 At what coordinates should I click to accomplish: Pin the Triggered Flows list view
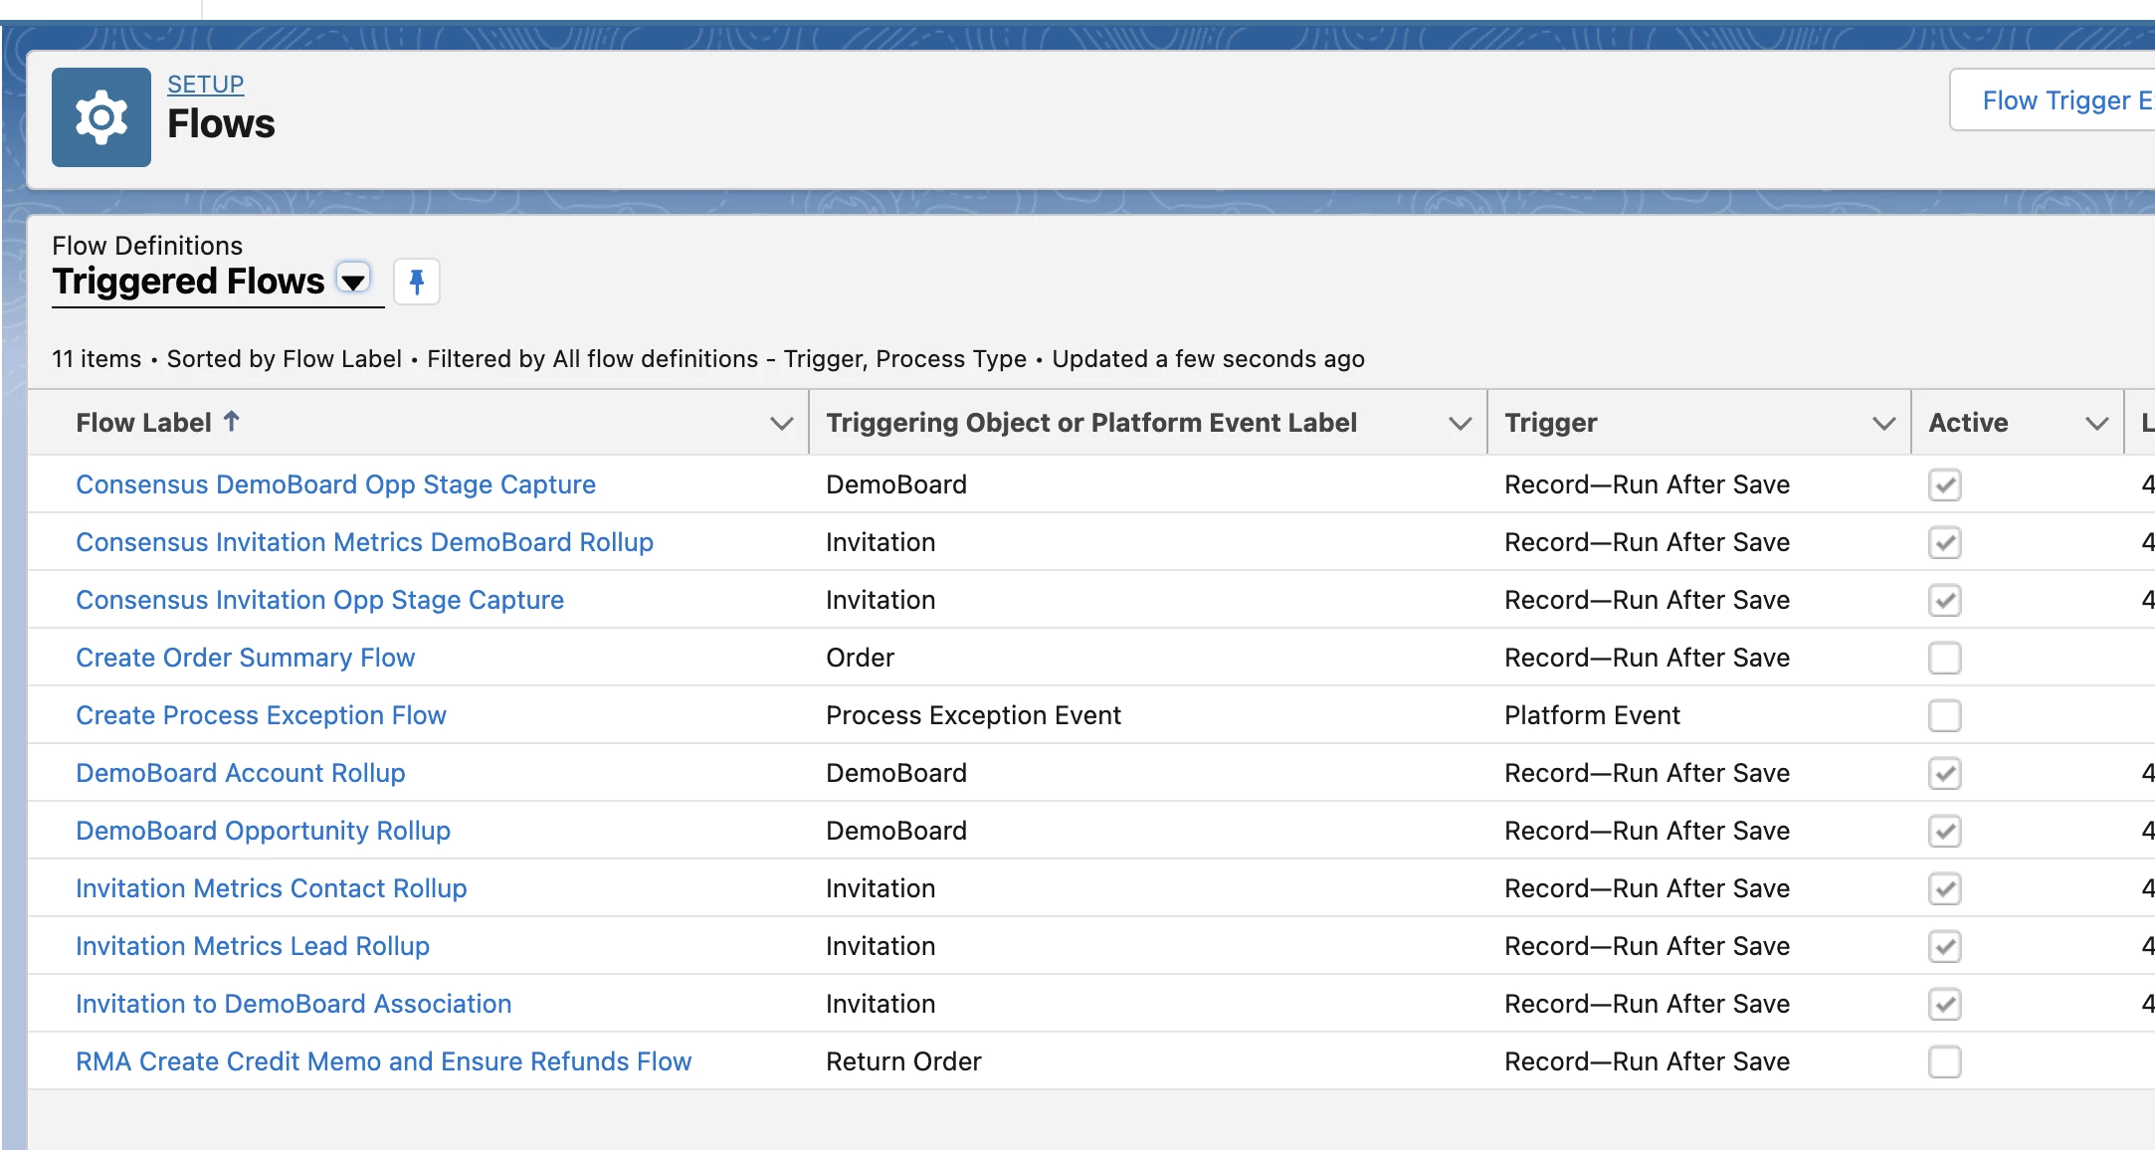tap(417, 282)
